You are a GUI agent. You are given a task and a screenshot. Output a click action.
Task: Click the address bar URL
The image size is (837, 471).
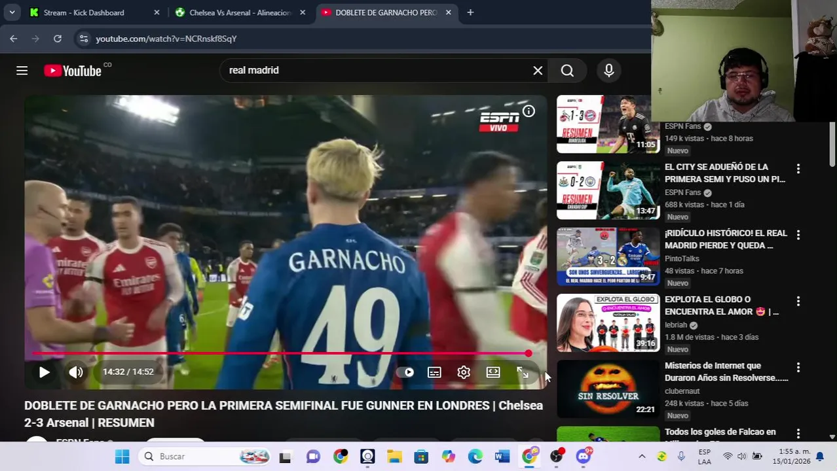pos(166,39)
